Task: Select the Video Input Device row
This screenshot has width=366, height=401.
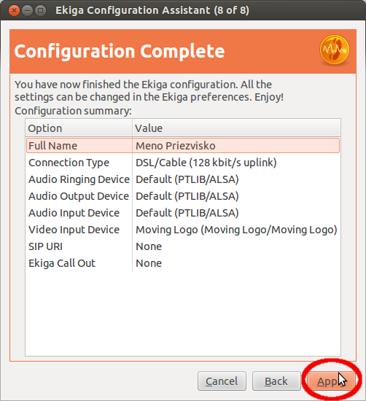Action: 183,230
